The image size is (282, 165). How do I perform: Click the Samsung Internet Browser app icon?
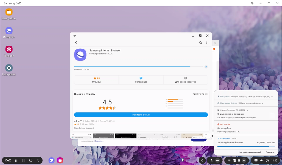(x=80, y=55)
